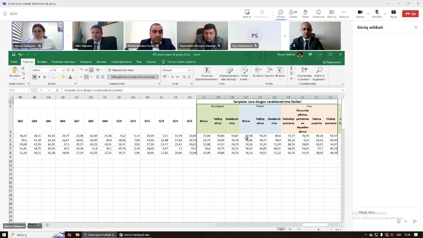The width and height of the screenshot is (423, 238).
Task: Click the emoji icon in the message box
Action: [399, 221]
